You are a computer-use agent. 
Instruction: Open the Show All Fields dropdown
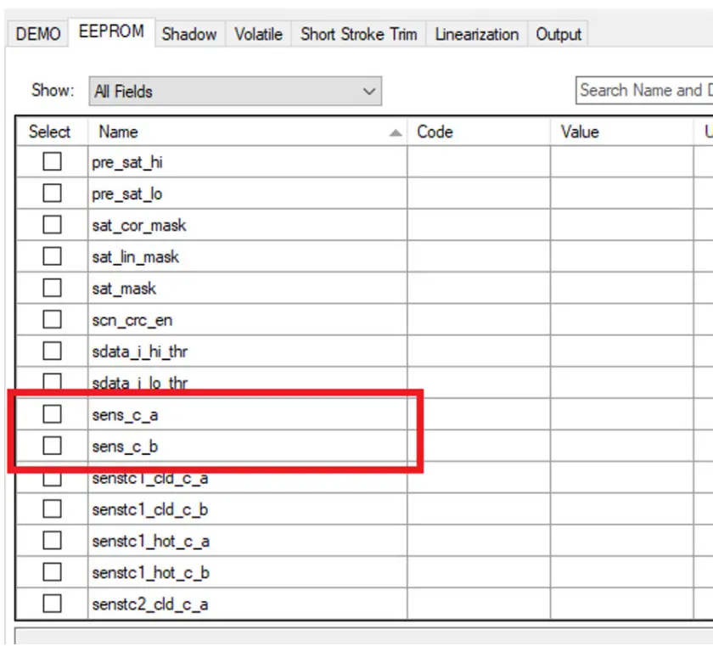(235, 91)
